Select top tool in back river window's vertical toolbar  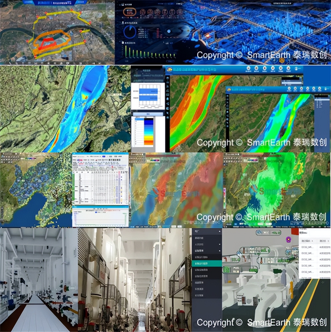point(168,78)
